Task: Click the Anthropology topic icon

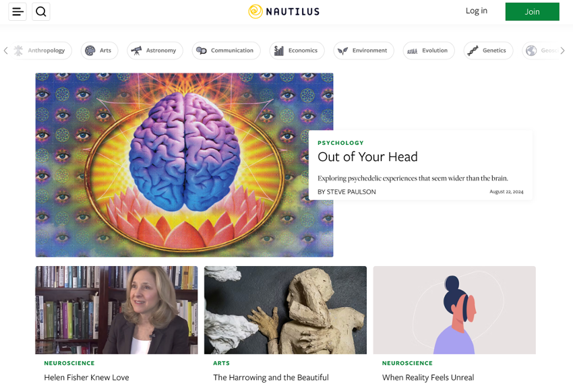Action: coord(18,51)
